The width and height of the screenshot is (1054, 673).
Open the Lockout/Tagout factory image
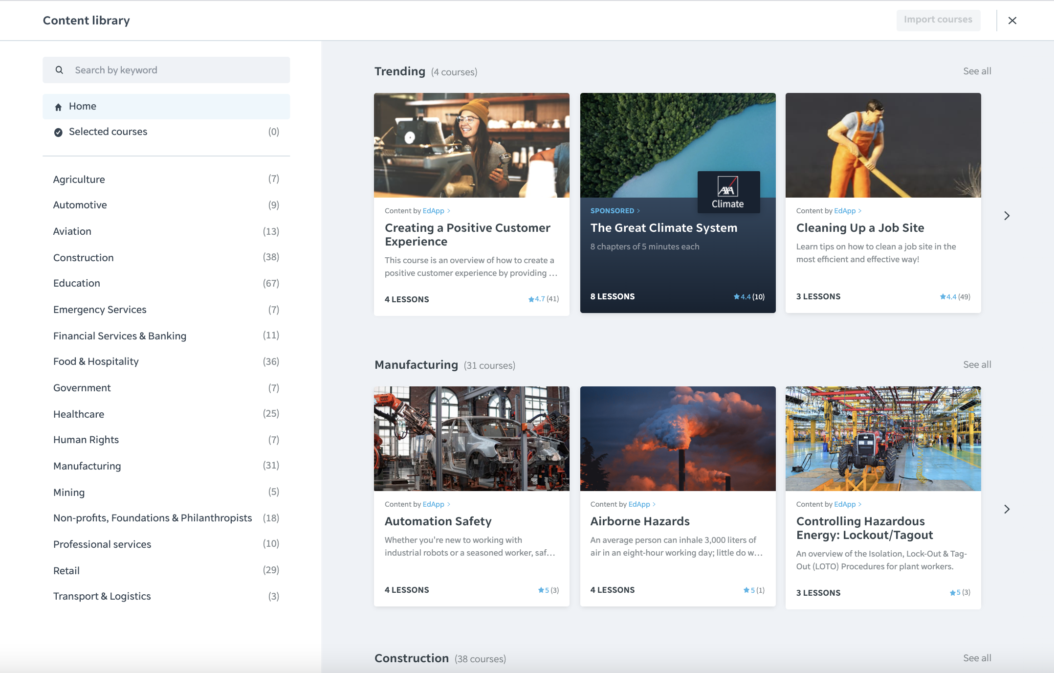click(x=883, y=439)
